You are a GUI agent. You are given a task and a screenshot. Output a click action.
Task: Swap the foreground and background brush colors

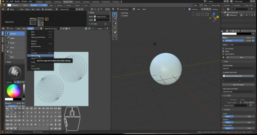tap(23, 99)
